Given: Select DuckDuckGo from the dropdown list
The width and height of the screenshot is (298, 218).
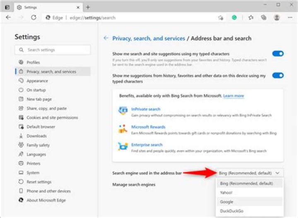Looking at the screenshot, I should 250,211.
